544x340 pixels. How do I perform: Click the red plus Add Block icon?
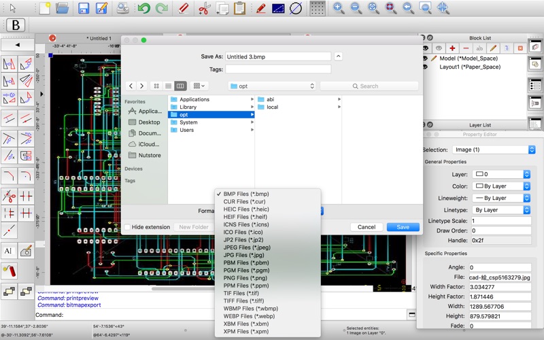[x=452, y=48]
